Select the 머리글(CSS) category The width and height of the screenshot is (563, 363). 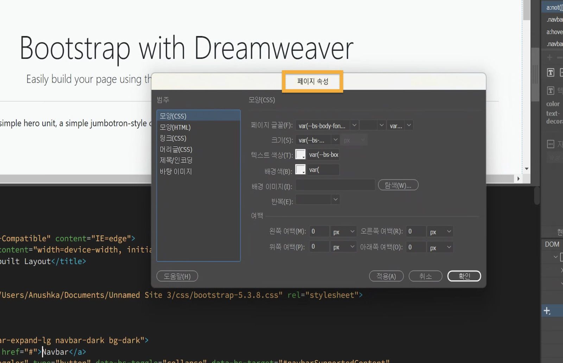pyautogui.click(x=198, y=149)
